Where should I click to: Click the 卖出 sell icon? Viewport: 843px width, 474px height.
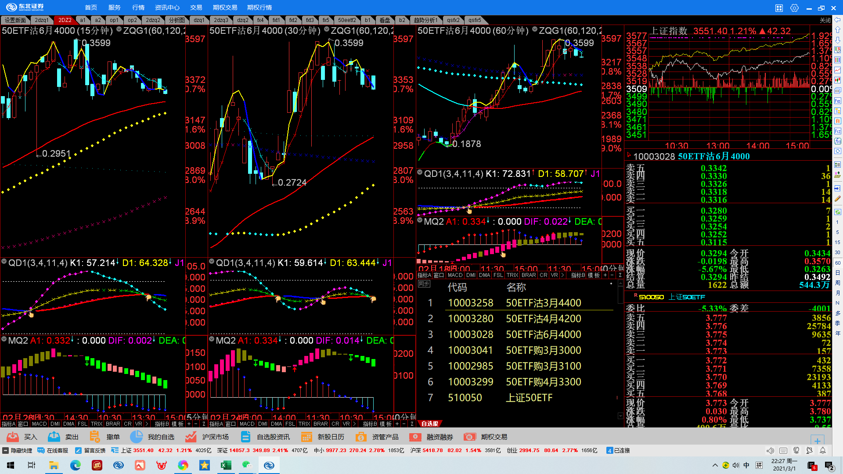(54, 437)
